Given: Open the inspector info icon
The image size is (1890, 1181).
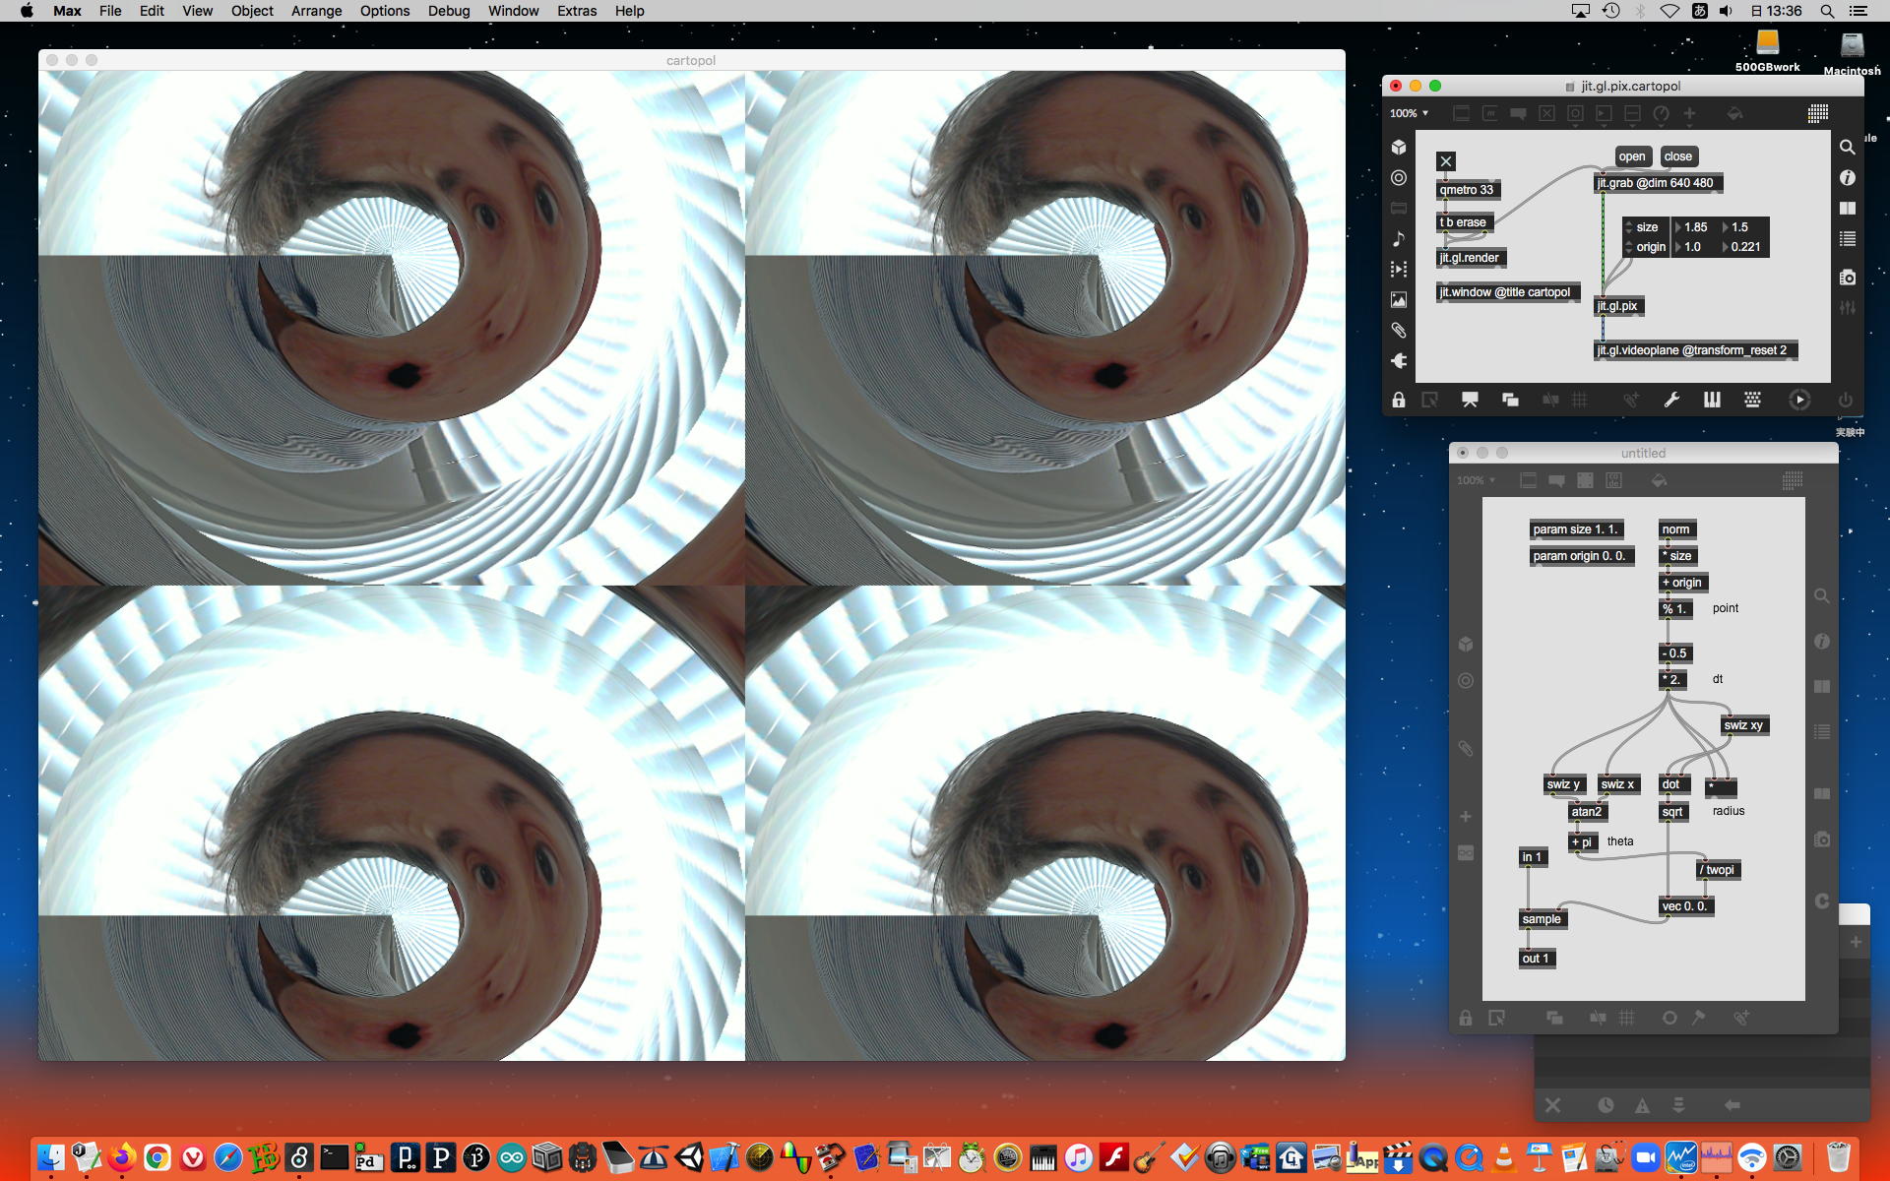Looking at the screenshot, I should (x=1848, y=178).
